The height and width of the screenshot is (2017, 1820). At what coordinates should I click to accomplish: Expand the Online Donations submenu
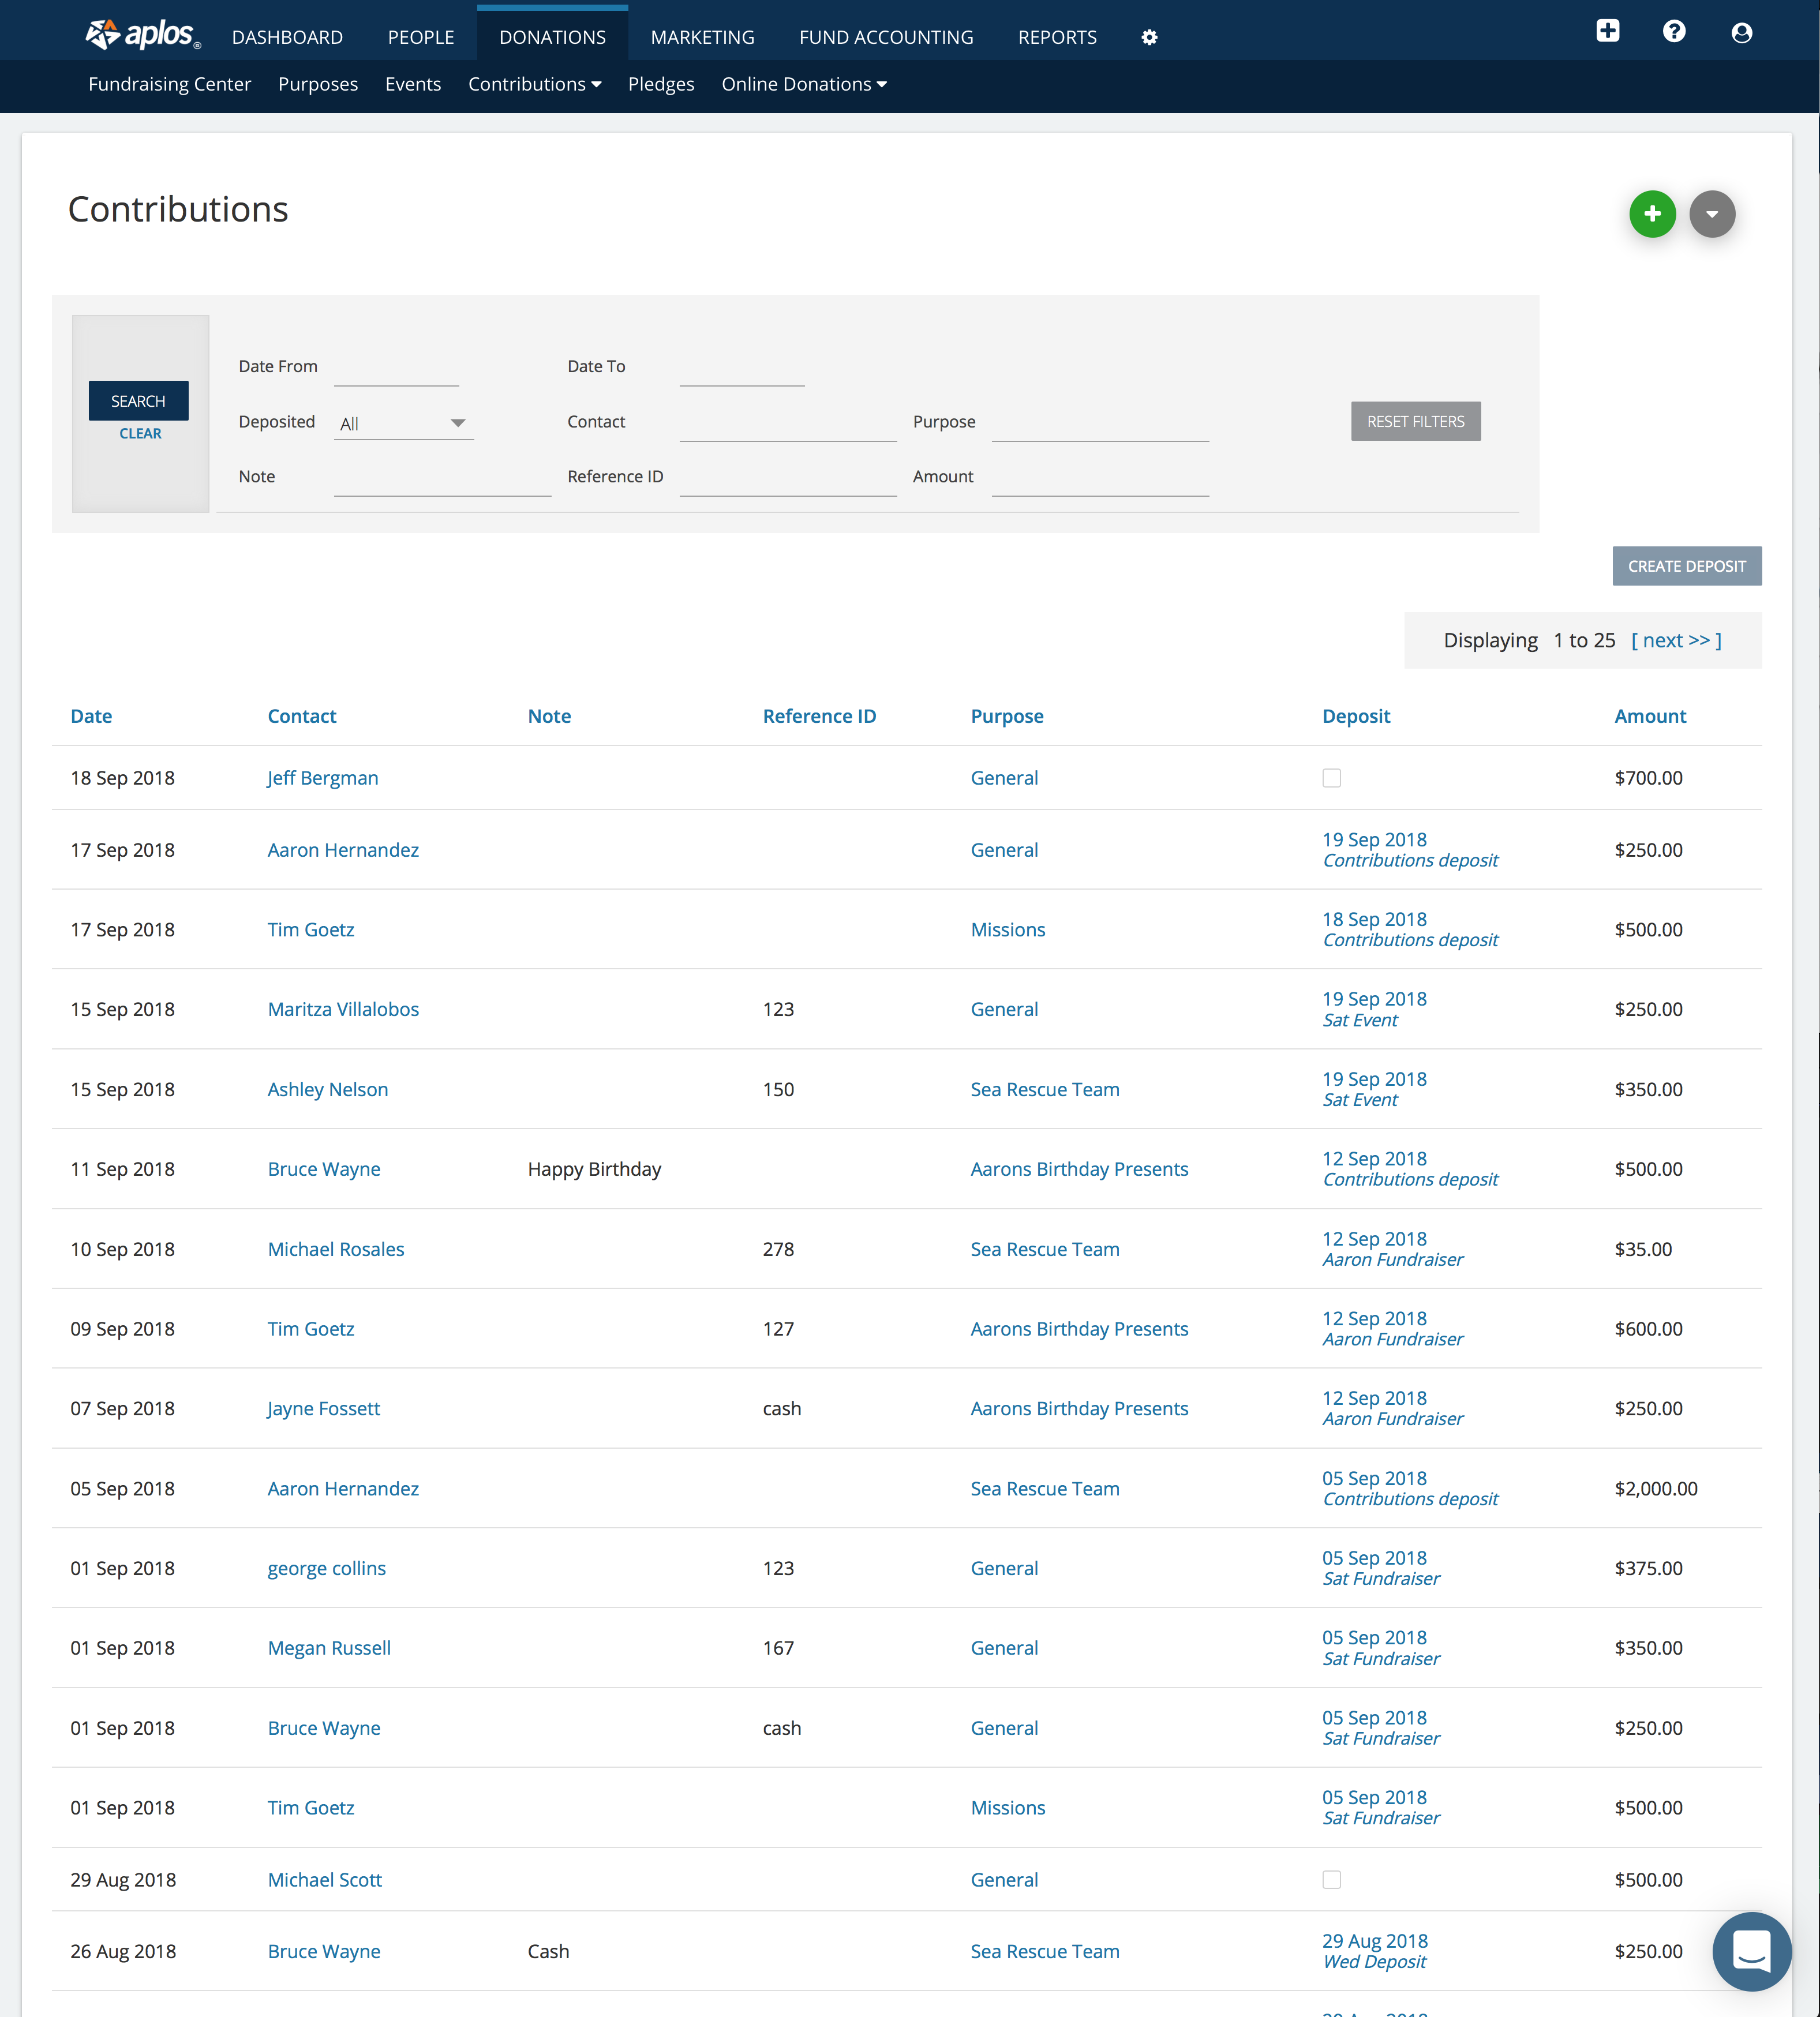pos(804,85)
